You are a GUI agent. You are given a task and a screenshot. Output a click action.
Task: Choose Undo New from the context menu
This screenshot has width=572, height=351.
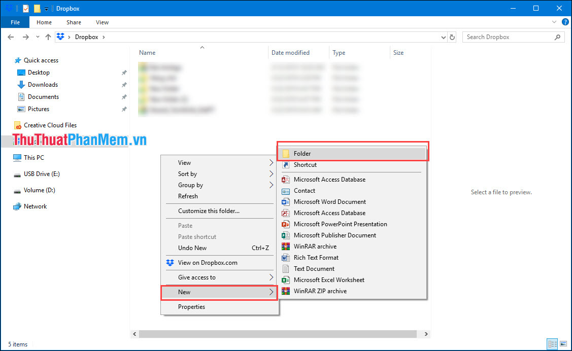point(220,248)
